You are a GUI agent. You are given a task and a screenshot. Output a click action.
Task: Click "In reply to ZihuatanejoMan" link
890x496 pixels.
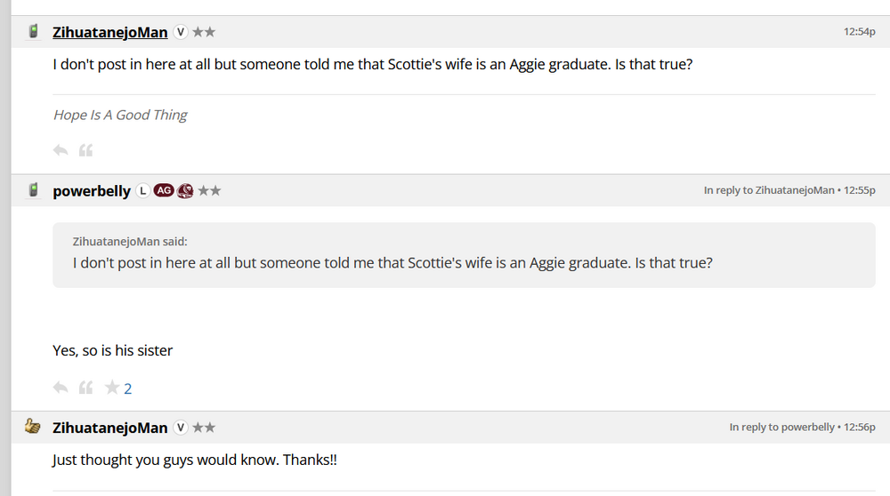[x=769, y=190]
